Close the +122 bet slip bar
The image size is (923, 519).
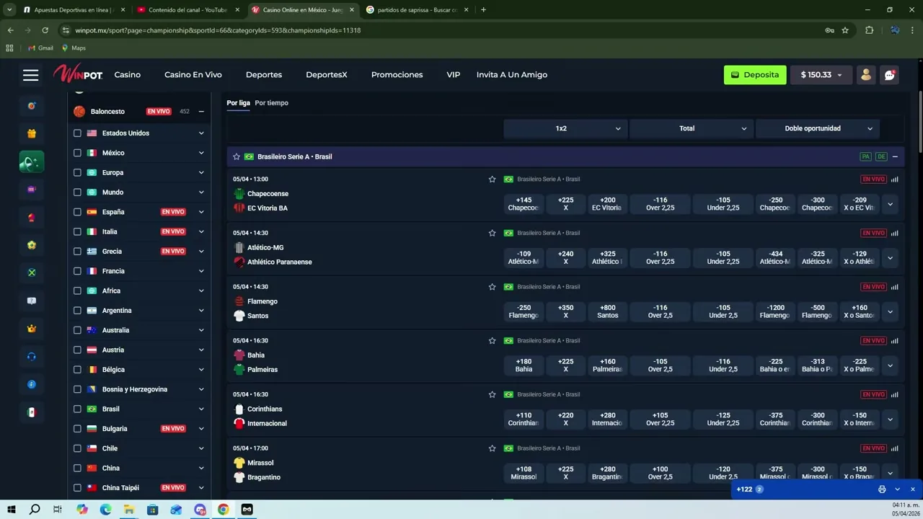(x=913, y=489)
